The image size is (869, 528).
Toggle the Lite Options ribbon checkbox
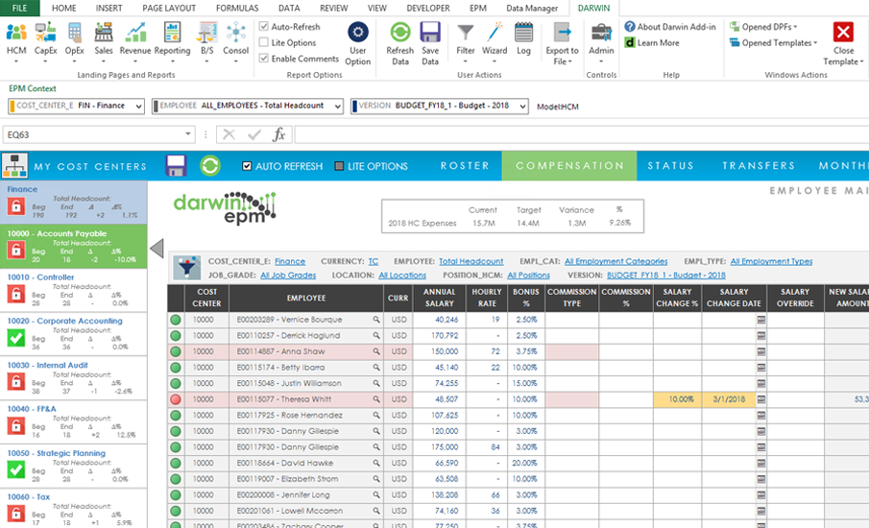point(264,42)
